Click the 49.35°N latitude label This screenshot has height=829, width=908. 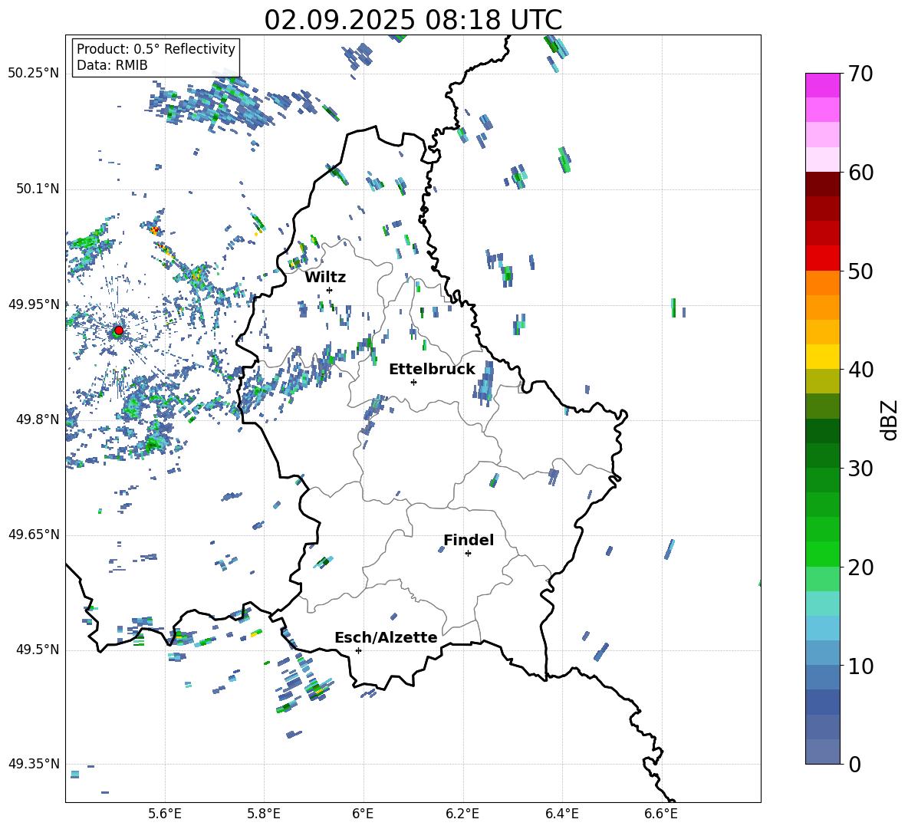[33, 764]
